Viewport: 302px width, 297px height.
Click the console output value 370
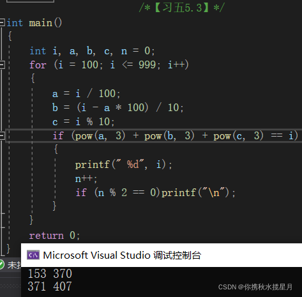pyautogui.click(x=63, y=273)
